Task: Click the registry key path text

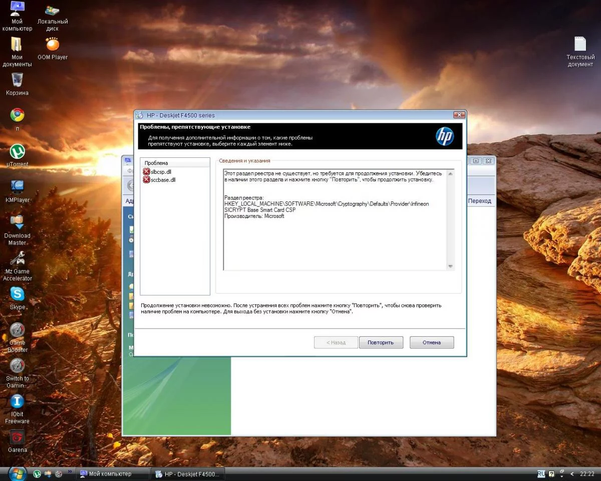Action: tap(327, 207)
